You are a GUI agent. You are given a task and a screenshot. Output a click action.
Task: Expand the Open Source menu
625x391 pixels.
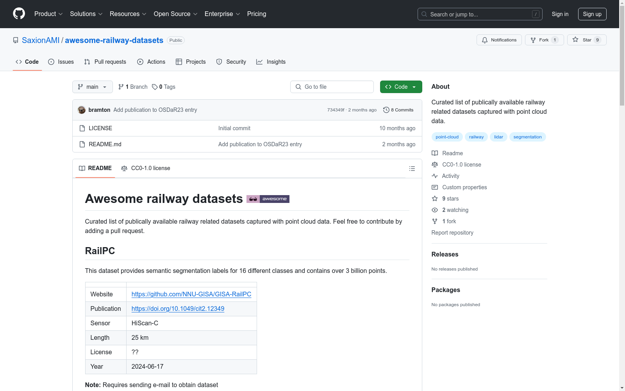pos(176,14)
